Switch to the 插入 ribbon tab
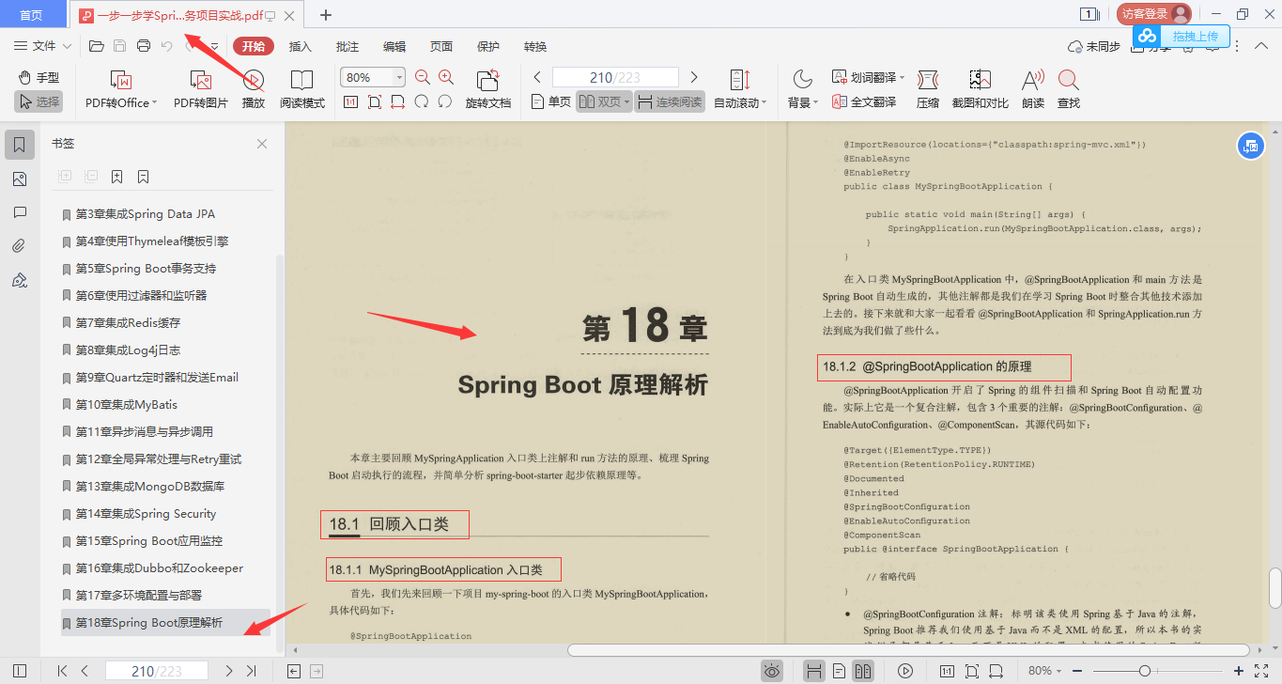This screenshot has width=1282, height=684. 301,47
